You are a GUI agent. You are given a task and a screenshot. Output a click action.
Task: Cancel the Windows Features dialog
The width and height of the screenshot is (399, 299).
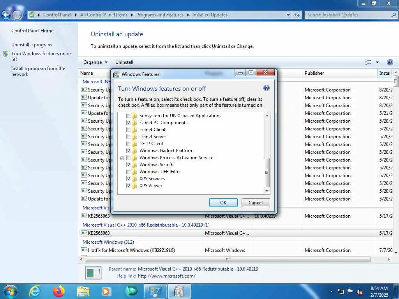(x=256, y=202)
